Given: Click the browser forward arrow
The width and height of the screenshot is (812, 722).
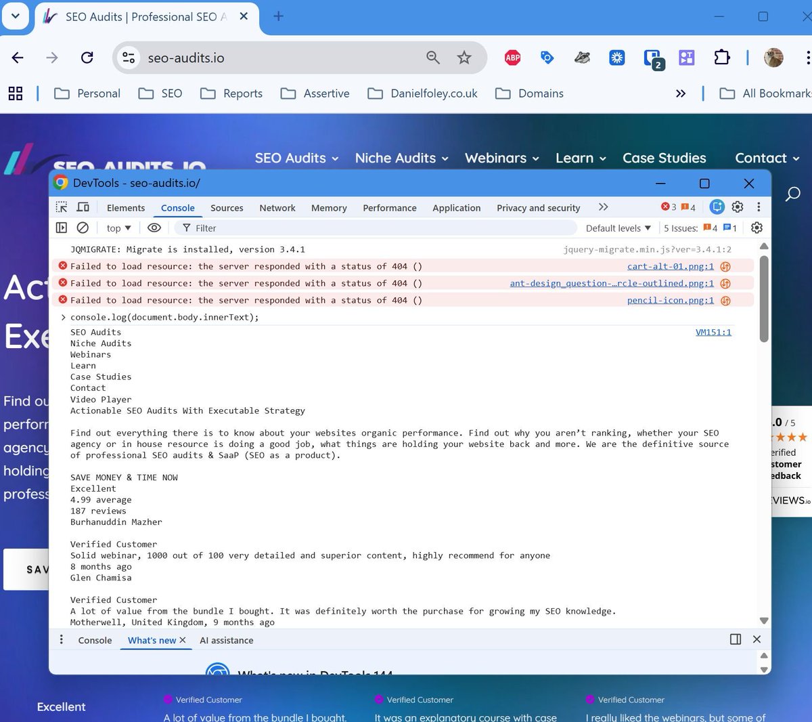Looking at the screenshot, I should (x=52, y=58).
